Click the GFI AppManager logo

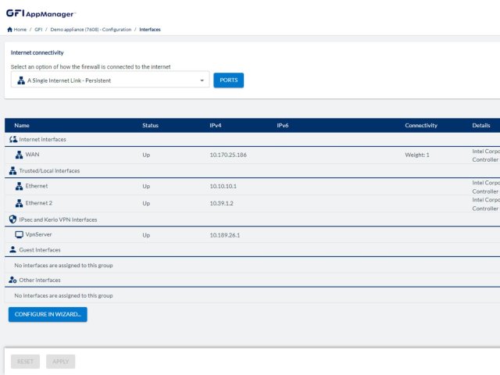point(41,13)
